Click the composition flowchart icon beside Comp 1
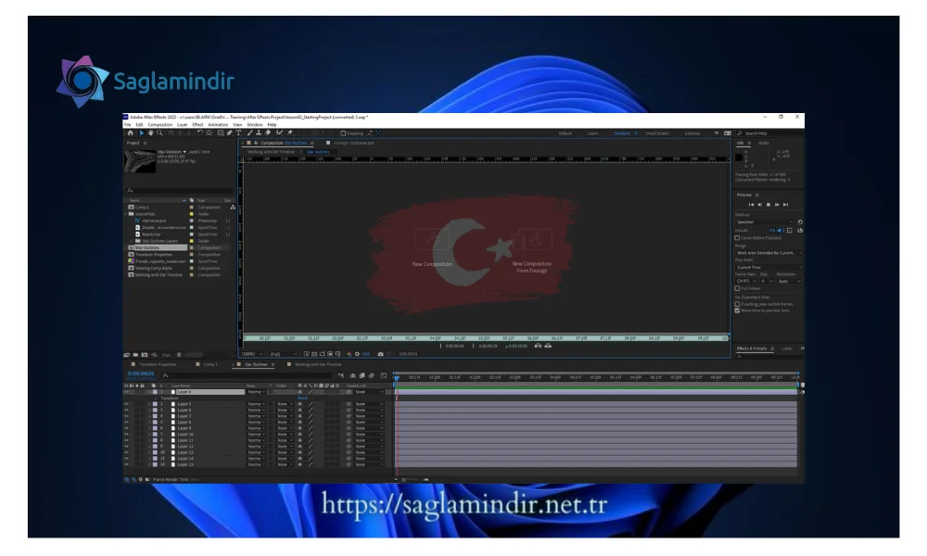927x556 pixels. [233, 208]
